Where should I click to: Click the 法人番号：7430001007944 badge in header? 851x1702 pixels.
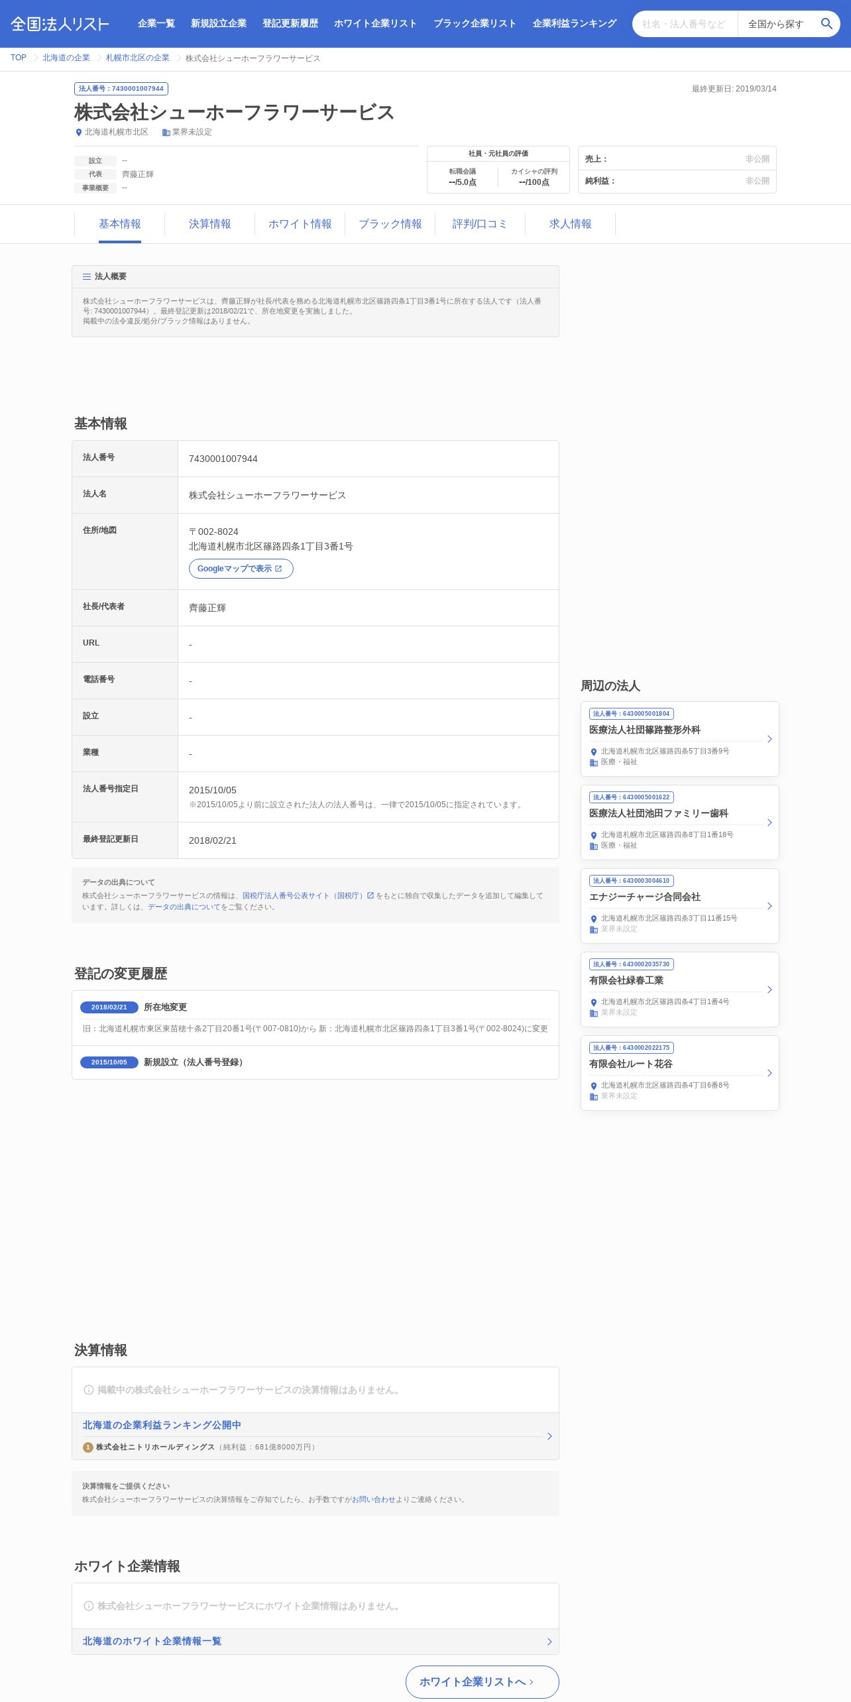pyautogui.click(x=121, y=89)
